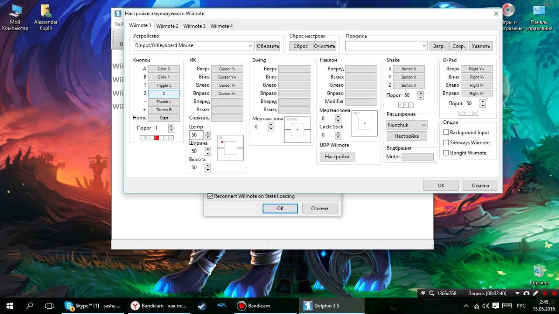The height and width of the screenshot is (314, 559).
Task: Click Bandicam window-mode icon in recording bar
Action: [423, 294]
